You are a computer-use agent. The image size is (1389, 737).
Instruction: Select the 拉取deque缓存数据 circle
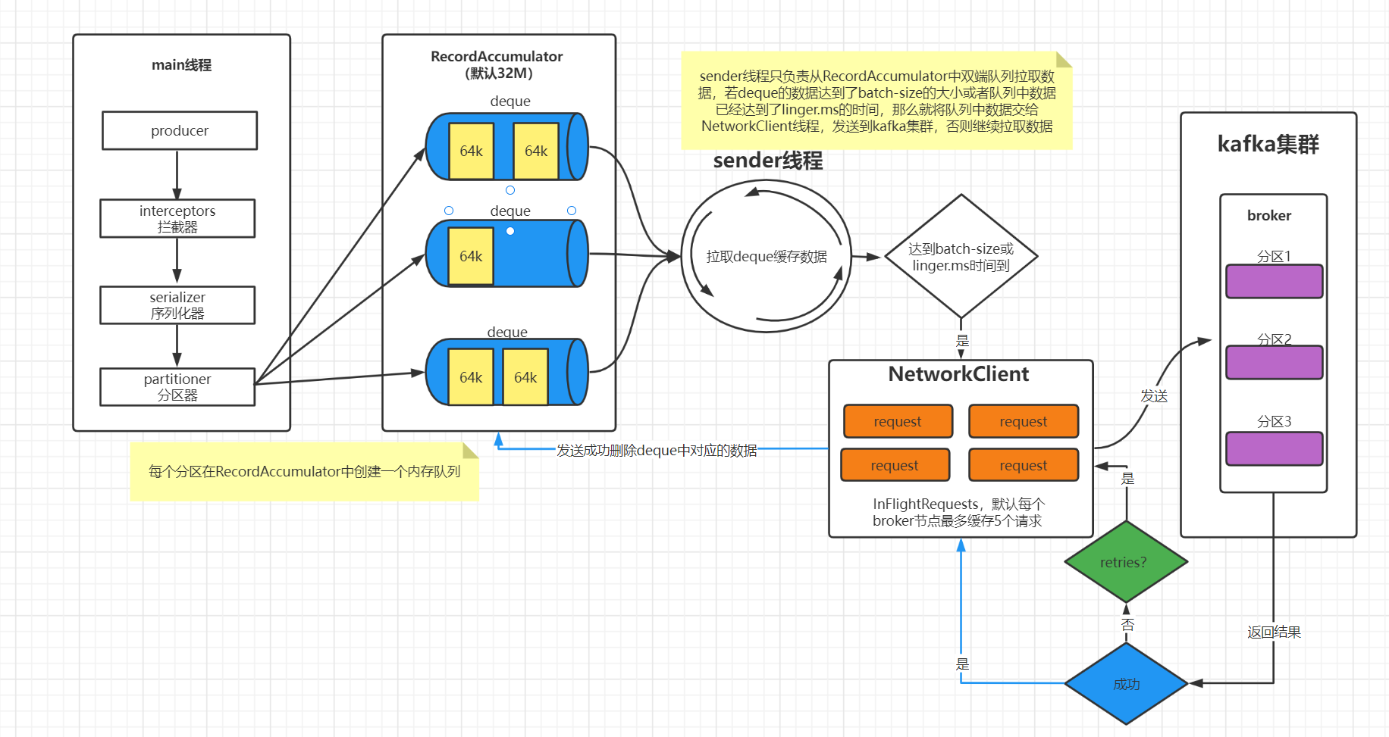(x=767, y=256)
